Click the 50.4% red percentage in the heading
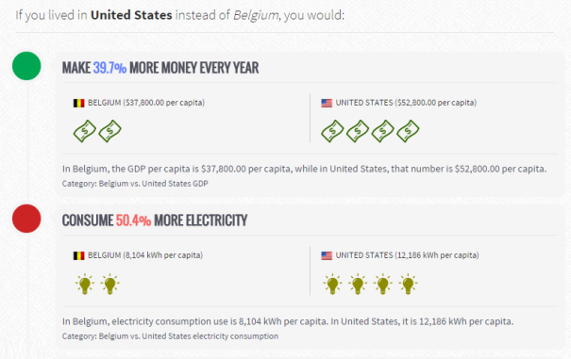Viewport: 571px width, 359px height. (x=133, y=220)
